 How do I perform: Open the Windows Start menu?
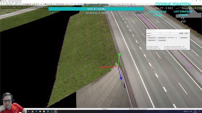tap(28, 111)
